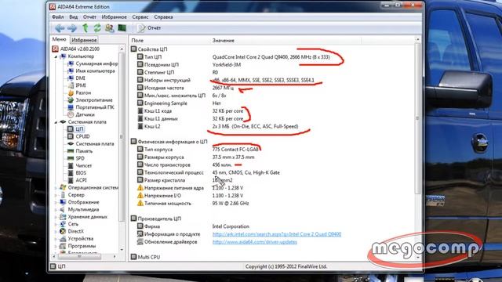Click the BIOS chip icon
The height and width of the screenshot is (282, 502).
pos(71,173)
